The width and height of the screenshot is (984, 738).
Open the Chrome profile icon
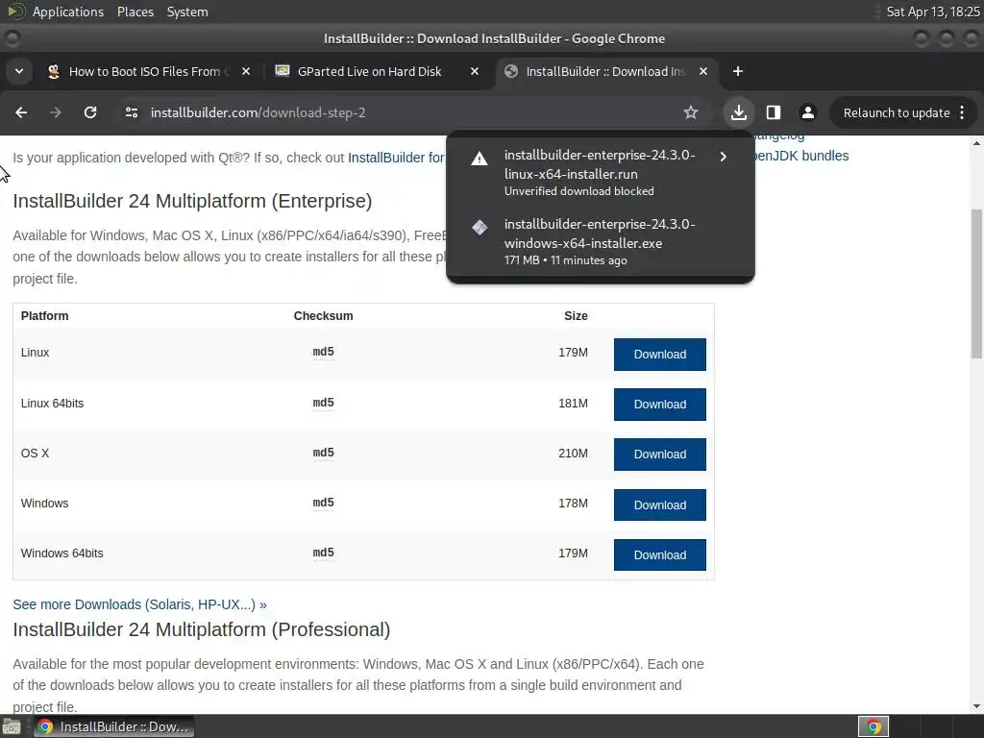807,112
